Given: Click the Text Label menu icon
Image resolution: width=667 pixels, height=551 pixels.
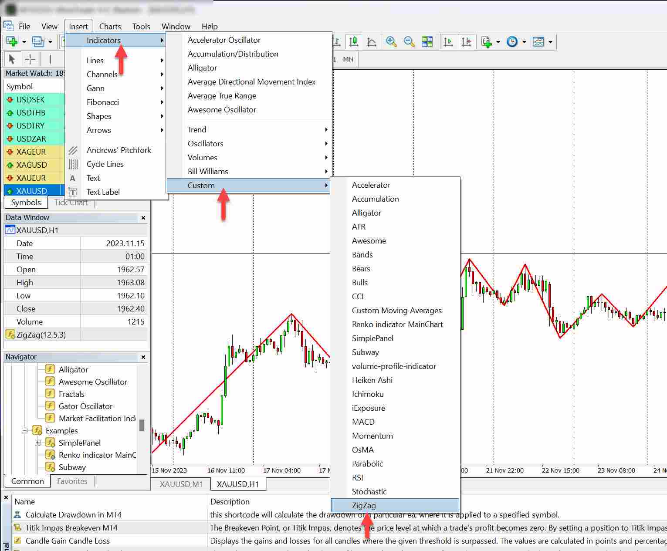Looking at the screenshot, I should click(73, 192).
